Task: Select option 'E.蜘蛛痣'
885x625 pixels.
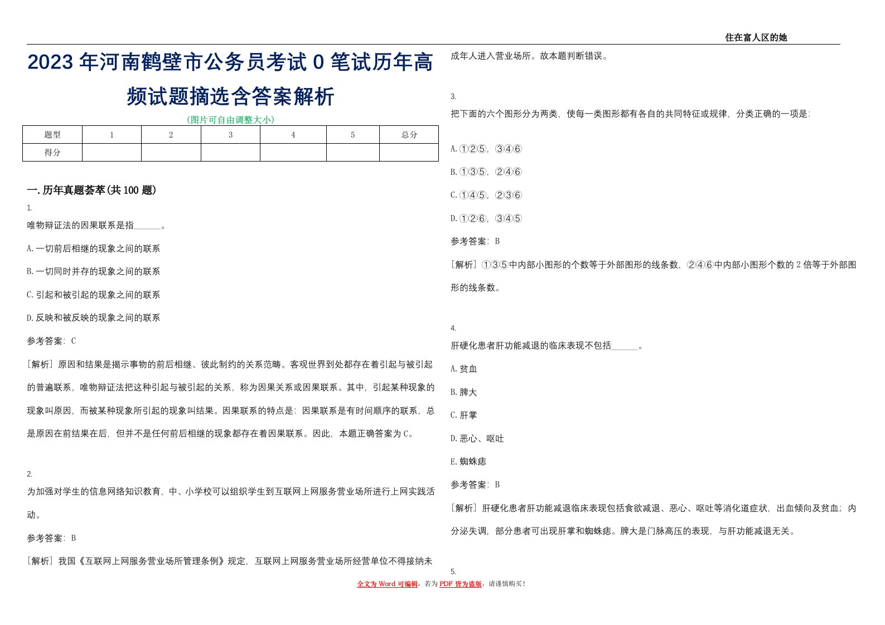Action: (x=468, y=461)
